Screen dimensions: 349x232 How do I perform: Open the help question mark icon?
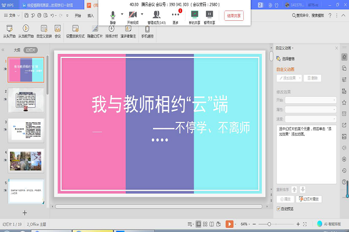click(330, 15)
